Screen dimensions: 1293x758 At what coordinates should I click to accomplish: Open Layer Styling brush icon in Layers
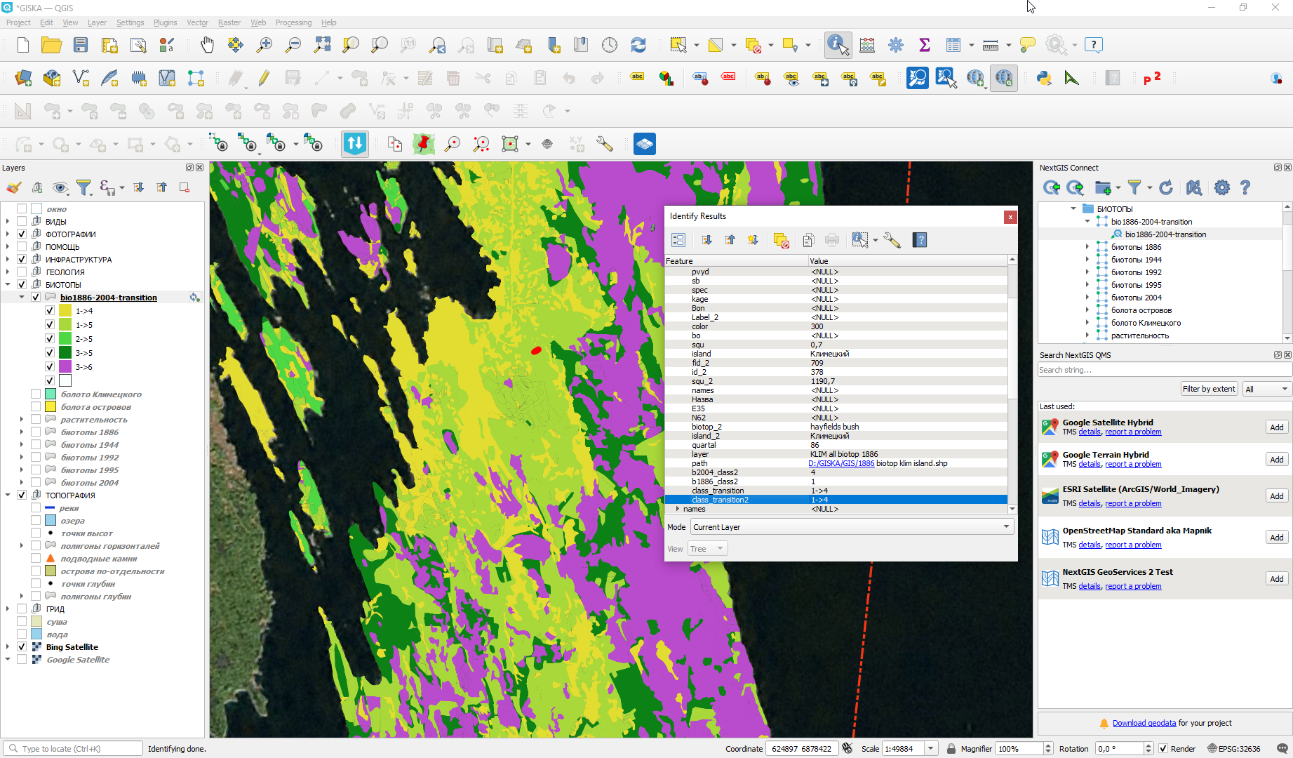(x=14, y=187)
